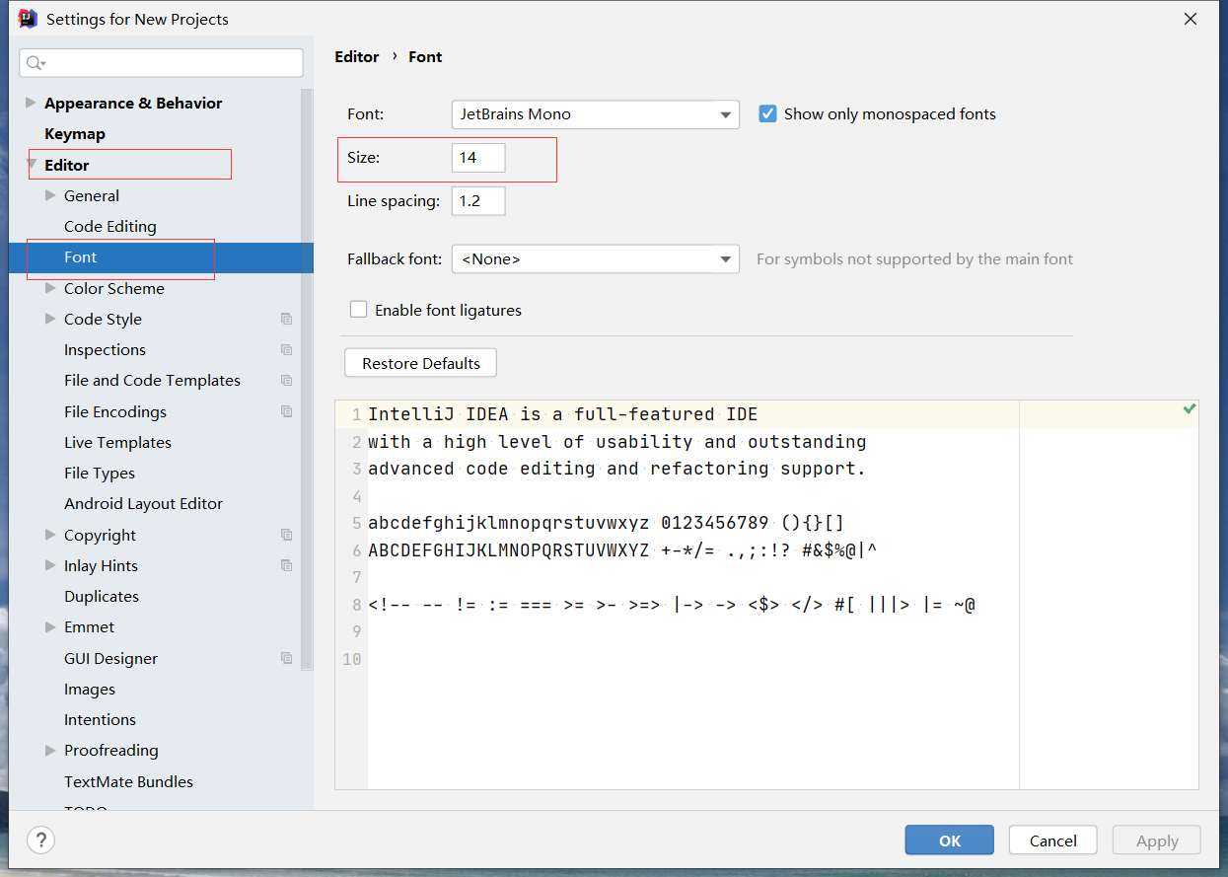This screenshot has height=877, width=1228.
Task: Open Live Templates settings
Action: coord(117,442)
